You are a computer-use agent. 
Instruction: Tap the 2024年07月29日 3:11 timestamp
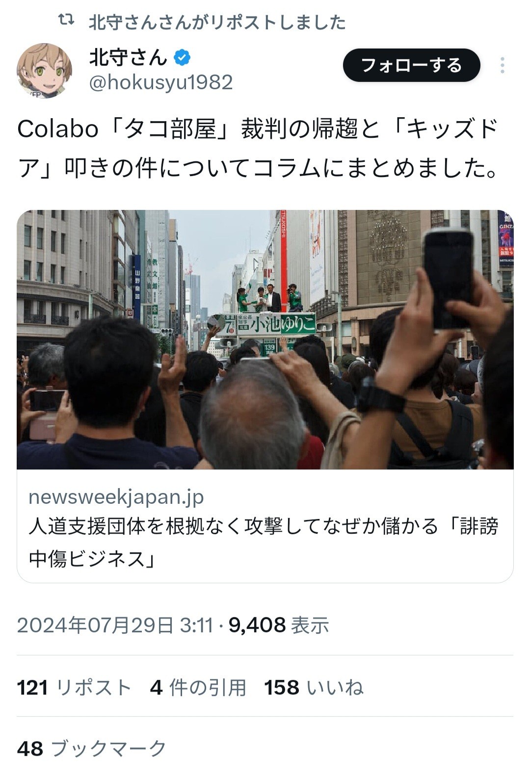pos(115,625)
